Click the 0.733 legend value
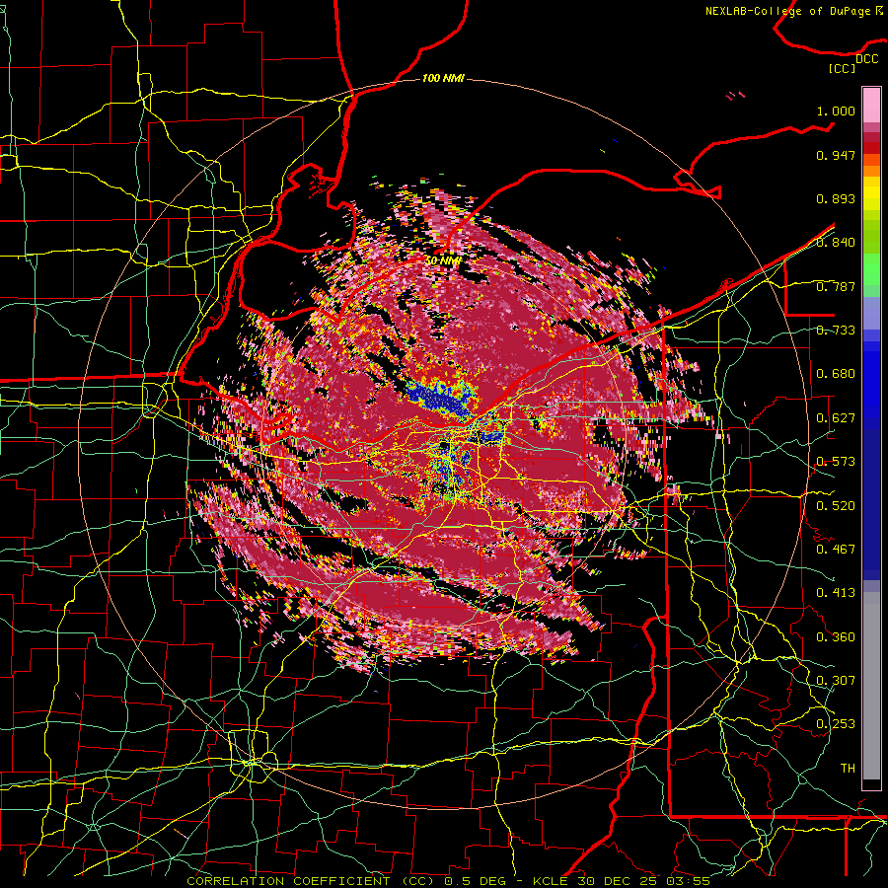Image resolution: width=888 pixels, height=888 pixels. [x=836, y=331]
